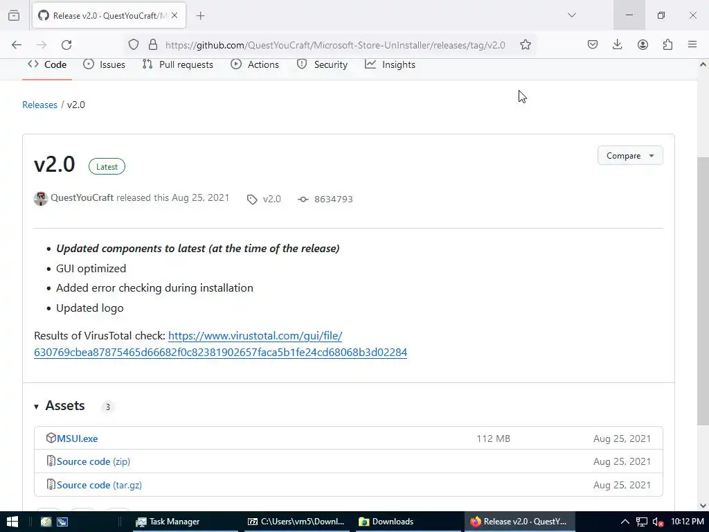Save page to Pocket
The width and height of the screenshot is (709, 532).
point(593,44)
